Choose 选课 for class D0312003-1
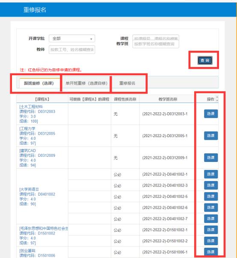The height and width of the screenshot is (258, 237). (x=211, y=114)
